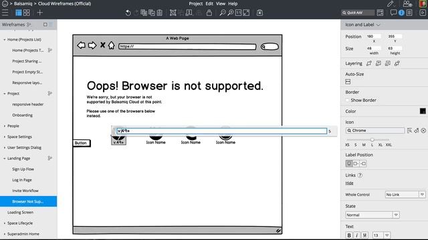This screenshot has height=240, width=428.
Task: Undo the last action
Action: click(128, 13)
